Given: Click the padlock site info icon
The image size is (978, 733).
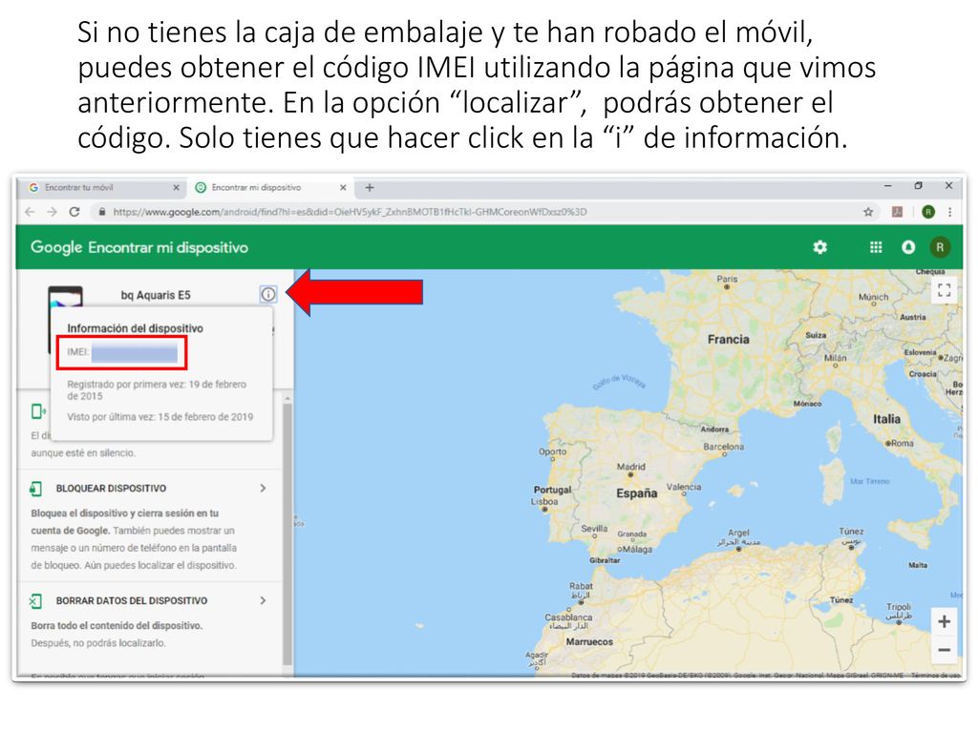Looking at the screenshot, I should (101, 212).
